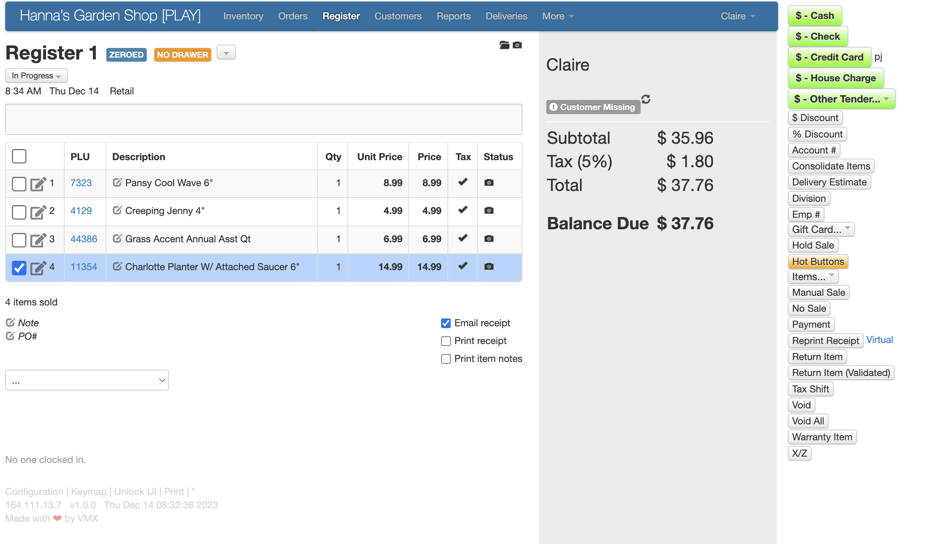The image size is (926, 544).
Task: Open dropdown arrow next to NO DRAWER
Action: click(226, 53)
